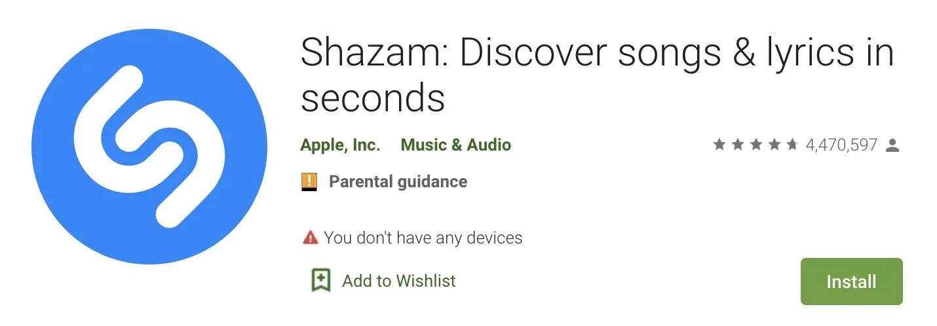The image size is (937, 326).
Task: Click the word "seconds" in the title
Action: click(373, 99)
